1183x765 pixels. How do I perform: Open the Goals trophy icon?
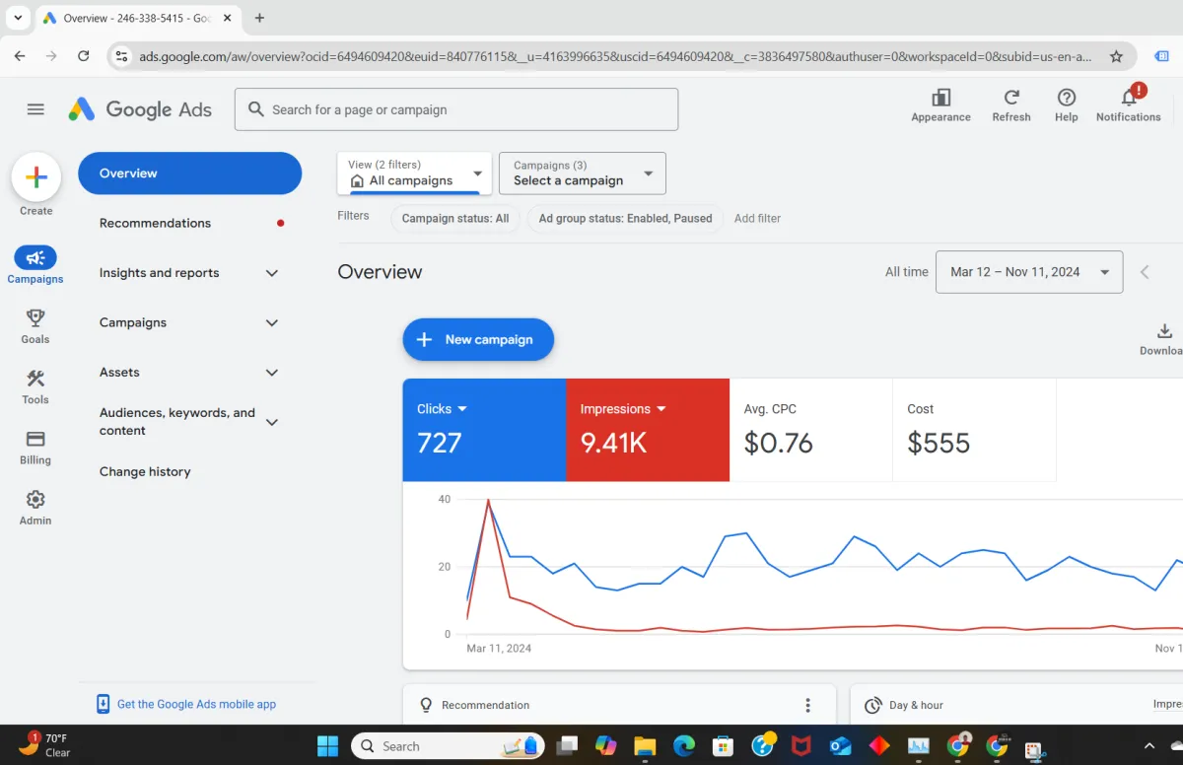(x=35, y=317)
